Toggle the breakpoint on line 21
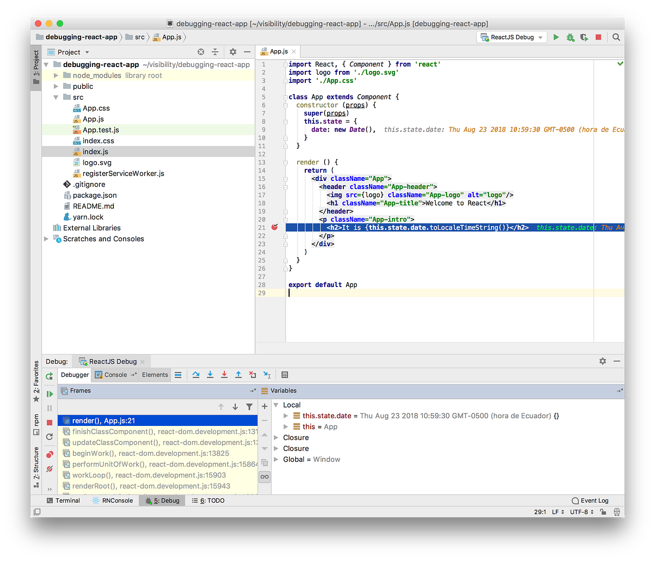655x561 pixels. 274,227
